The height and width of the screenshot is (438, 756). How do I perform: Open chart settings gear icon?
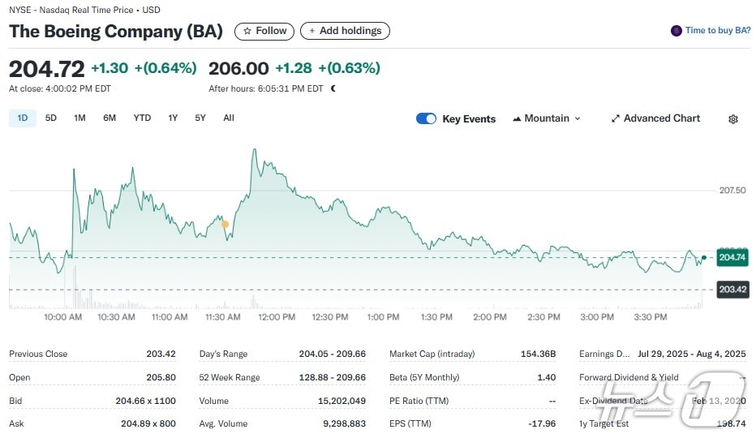[x=732, y=119]
